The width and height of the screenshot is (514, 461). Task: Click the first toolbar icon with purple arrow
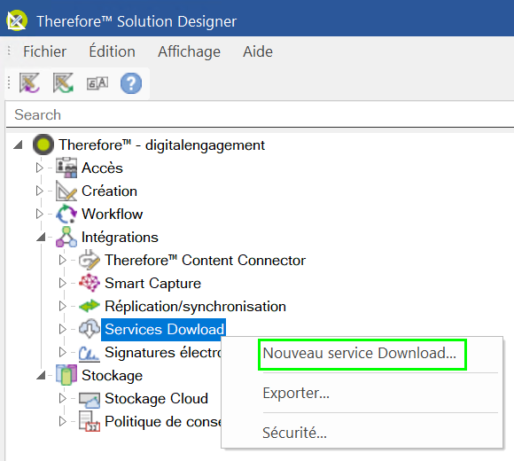click(x=29, y=83)
